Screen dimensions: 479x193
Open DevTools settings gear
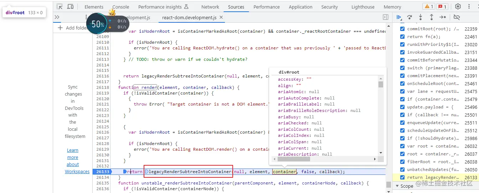coord(458,6)
